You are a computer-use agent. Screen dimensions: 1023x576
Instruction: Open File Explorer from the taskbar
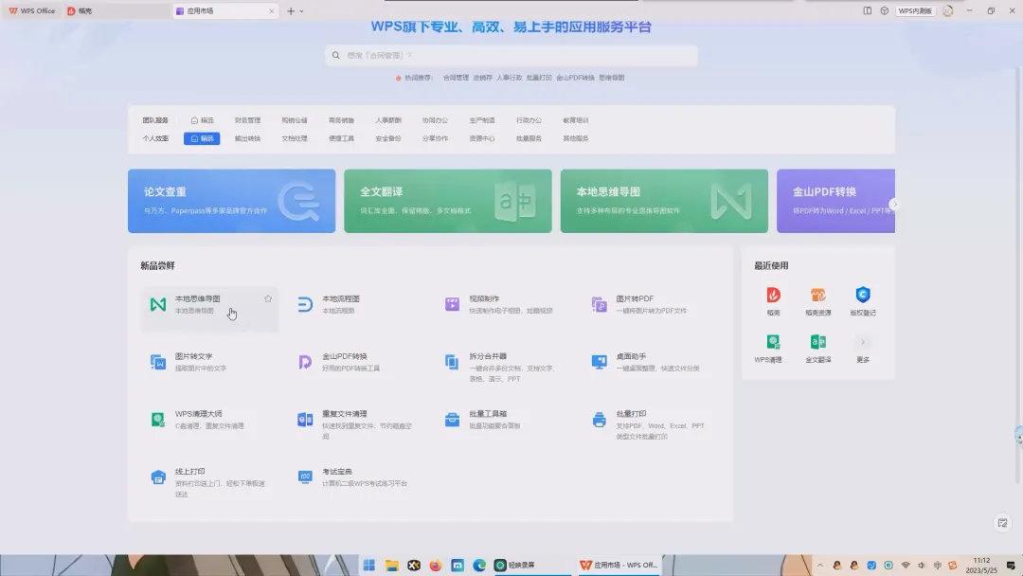point(391,565)
